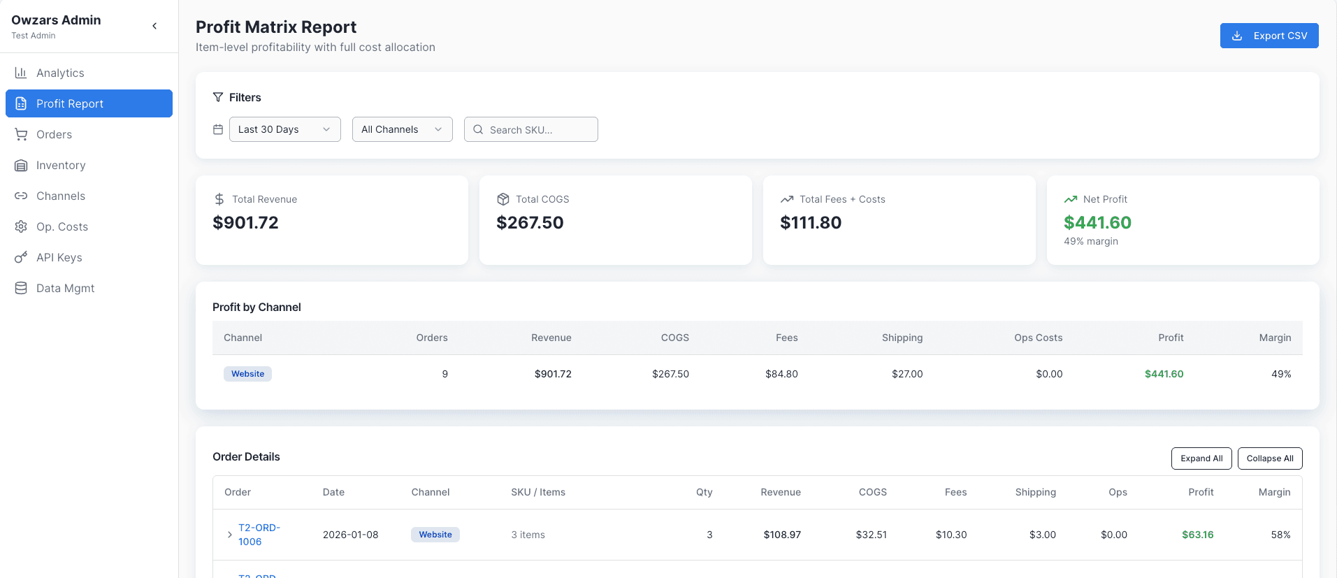This screenshot has height=578, width=1337.
Task: Click the $32.51 COGS cell
Action: [x=871, y=535]
